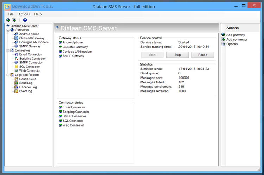Click the disabled Start service button
Viewport: 264px width, 175px height.
click(152, 55)
